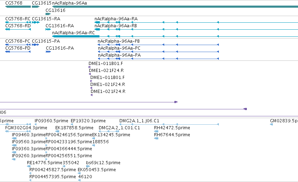Click EST label RH67644.5prime
The image size is (298, 182).
coord(172,135)
